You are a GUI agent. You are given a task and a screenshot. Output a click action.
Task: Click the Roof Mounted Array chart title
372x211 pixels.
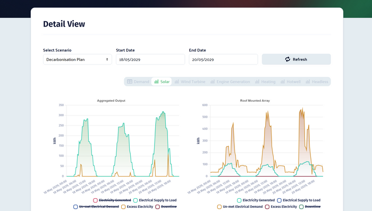255,101
